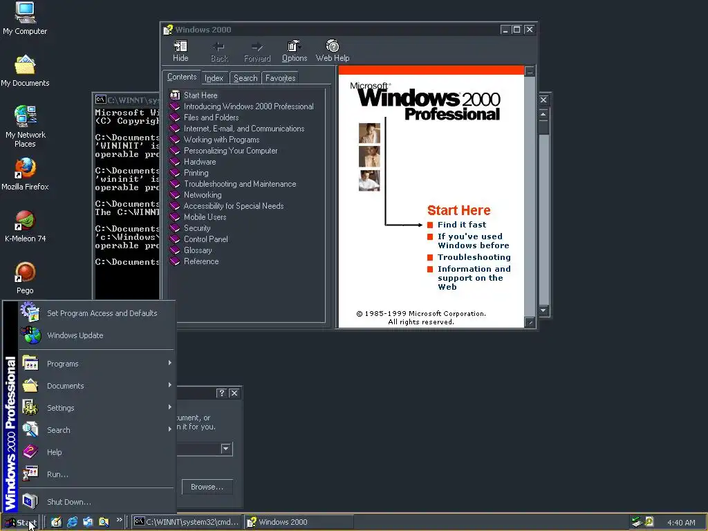This screenshot has width=708, height=531.
Task: Click the Set Program Access and Defaults icon
Action: coord(30,312)
